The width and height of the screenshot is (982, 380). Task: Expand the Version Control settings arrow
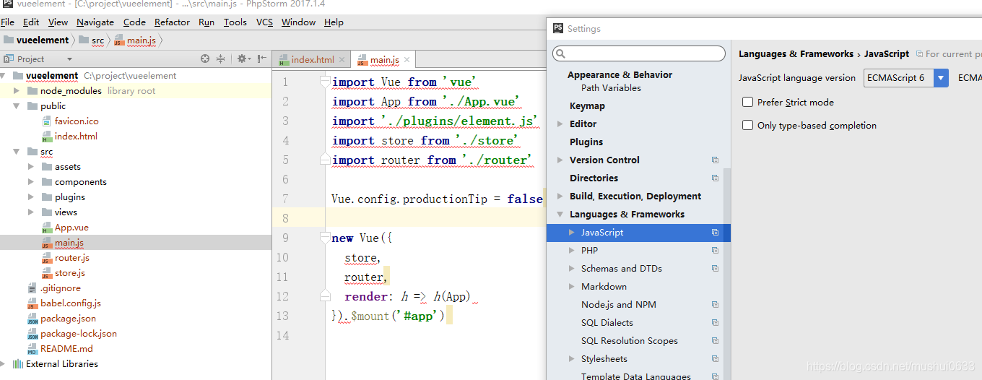pyautogui.click(x=560, y=160)
